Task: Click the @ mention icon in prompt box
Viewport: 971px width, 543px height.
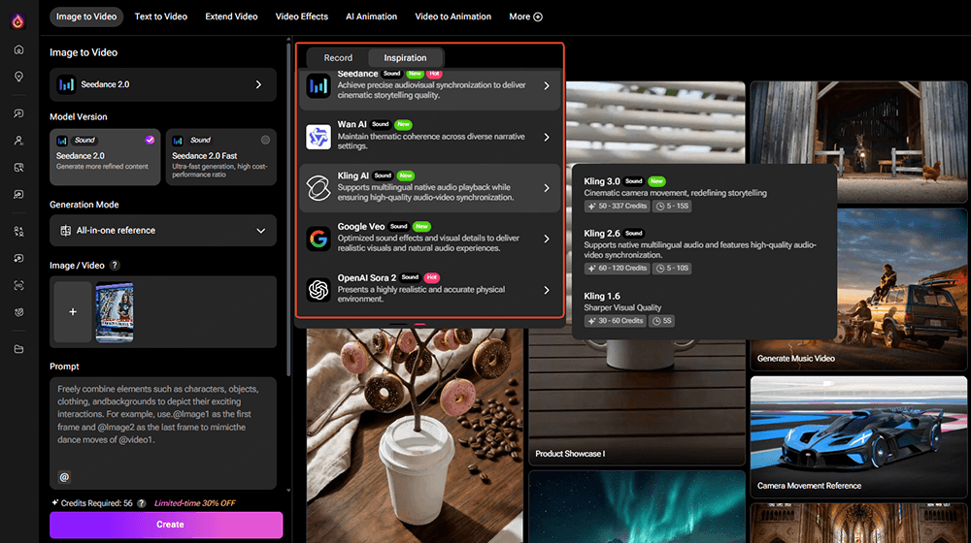Action: 64,477
